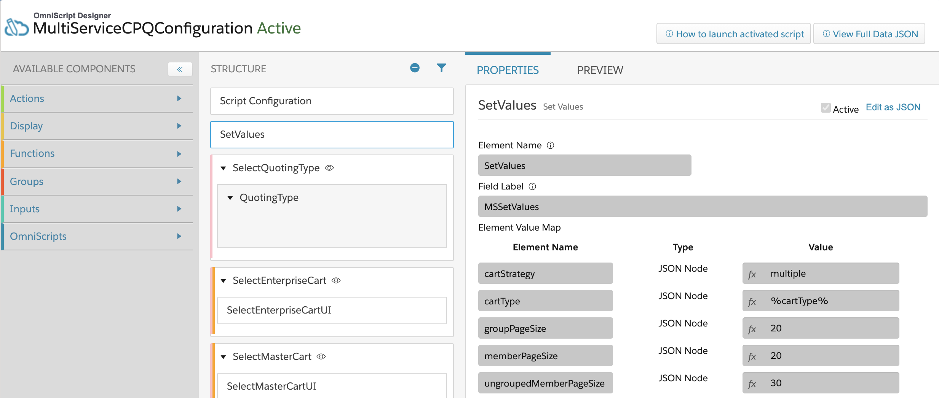The image size is (939, 398).
Task: Click the memberPageSize element name field
Action: coord(546,355)
